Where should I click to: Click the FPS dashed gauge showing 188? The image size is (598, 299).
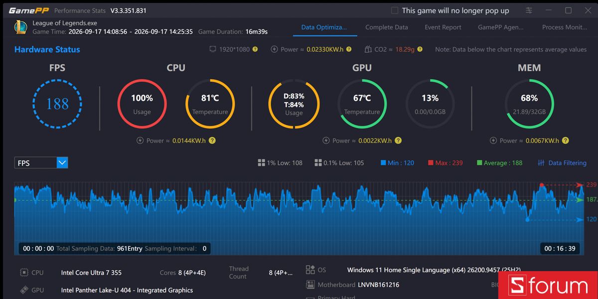coord(57,104)
